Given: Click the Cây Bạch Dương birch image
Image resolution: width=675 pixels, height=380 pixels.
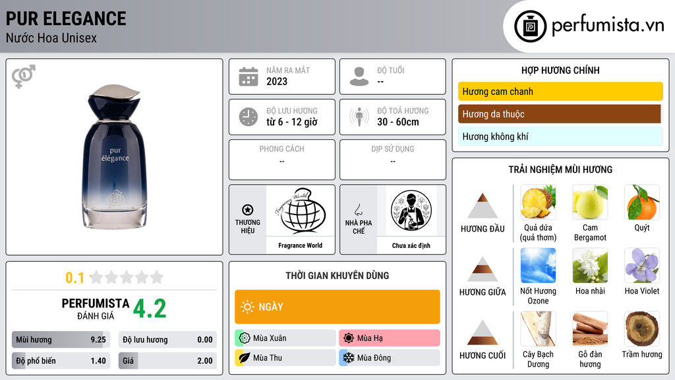Looking at the screenshot, I should pos(538,329).
